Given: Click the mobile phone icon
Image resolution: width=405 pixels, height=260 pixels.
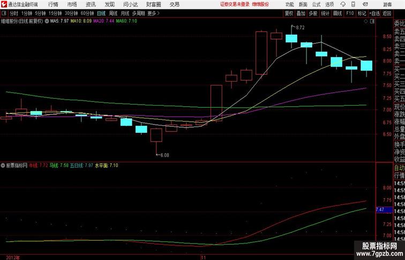Looking at the screenshot, I should click(354, 4).
